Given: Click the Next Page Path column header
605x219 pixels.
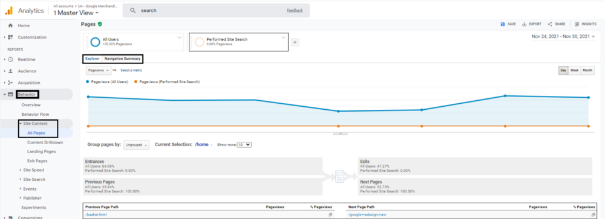Looking at the screenshot, I should pos(362,207).
